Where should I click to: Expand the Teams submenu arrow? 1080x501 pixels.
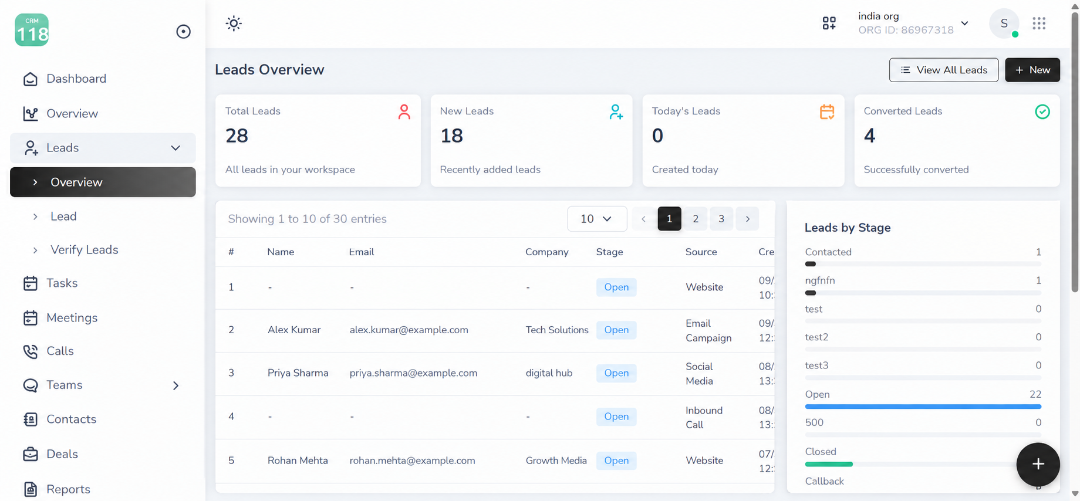(176, 385)
